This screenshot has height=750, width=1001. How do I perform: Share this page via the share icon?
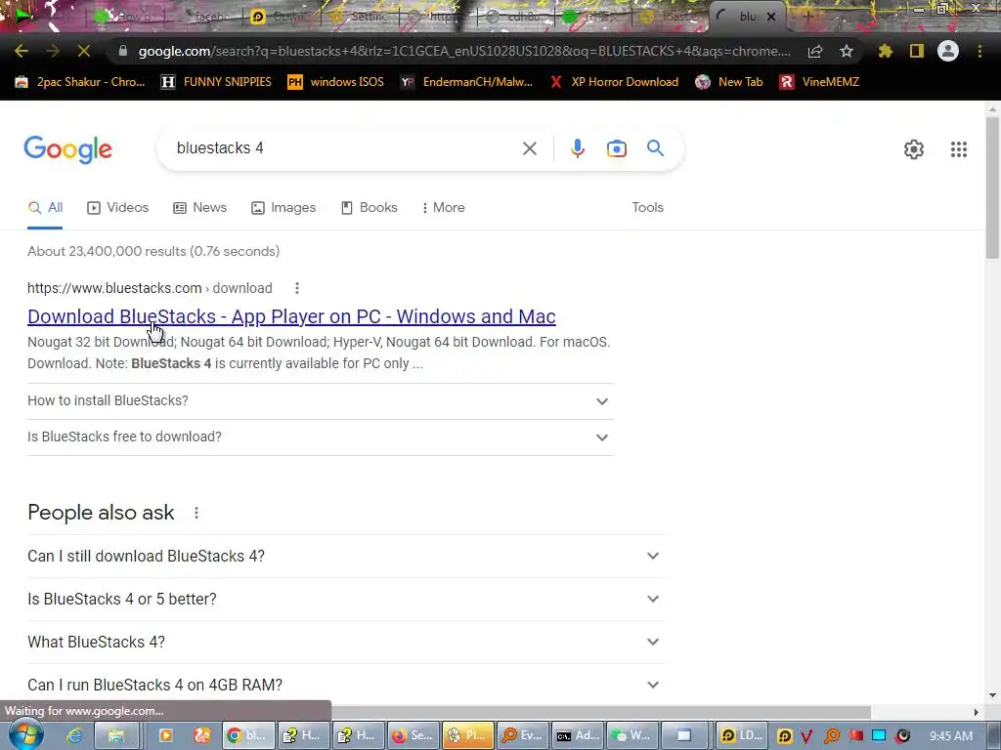click(x=815, y=51)
